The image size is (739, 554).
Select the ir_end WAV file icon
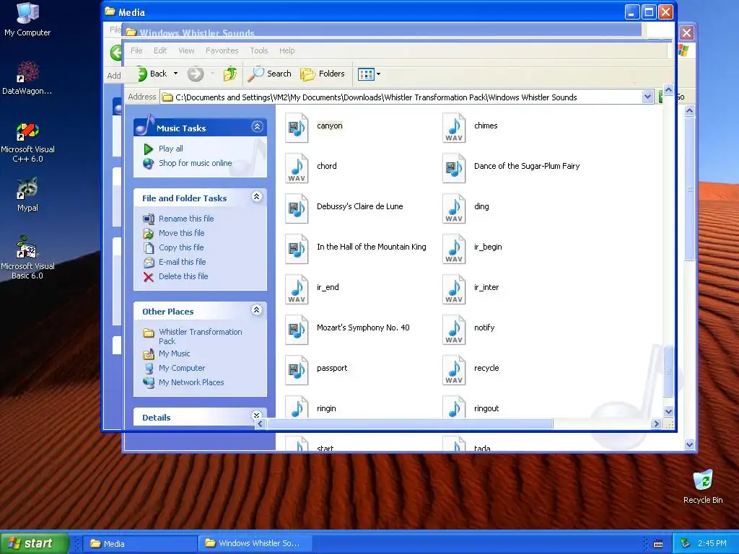297,289
